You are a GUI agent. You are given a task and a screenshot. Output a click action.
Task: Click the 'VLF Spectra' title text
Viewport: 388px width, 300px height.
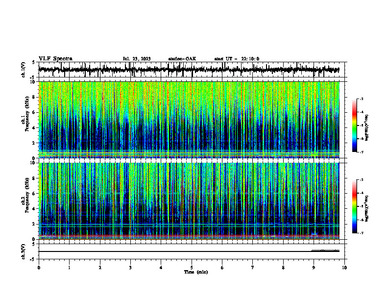[55, 59]
